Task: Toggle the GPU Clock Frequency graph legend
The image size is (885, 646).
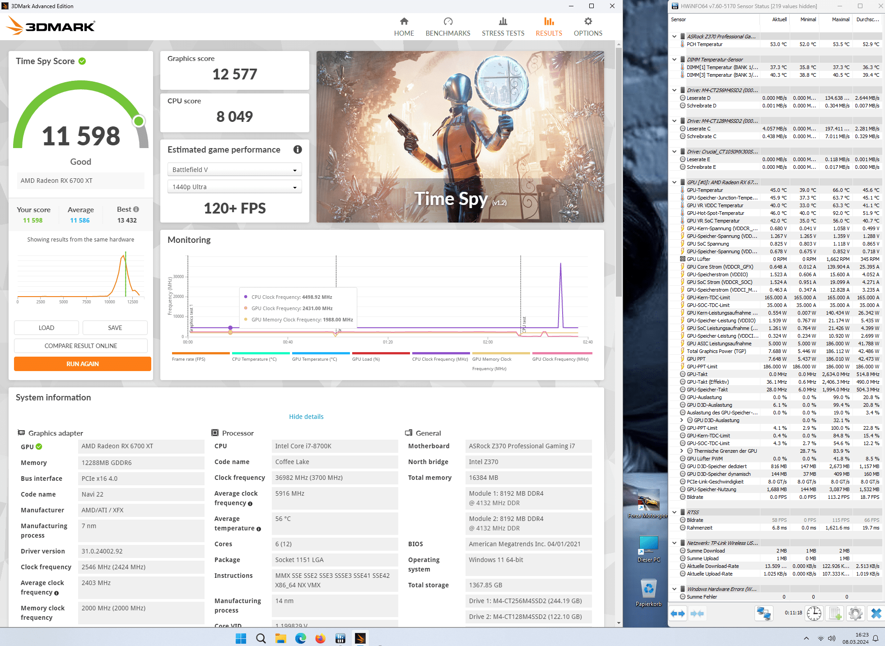Action: point(561,357)
